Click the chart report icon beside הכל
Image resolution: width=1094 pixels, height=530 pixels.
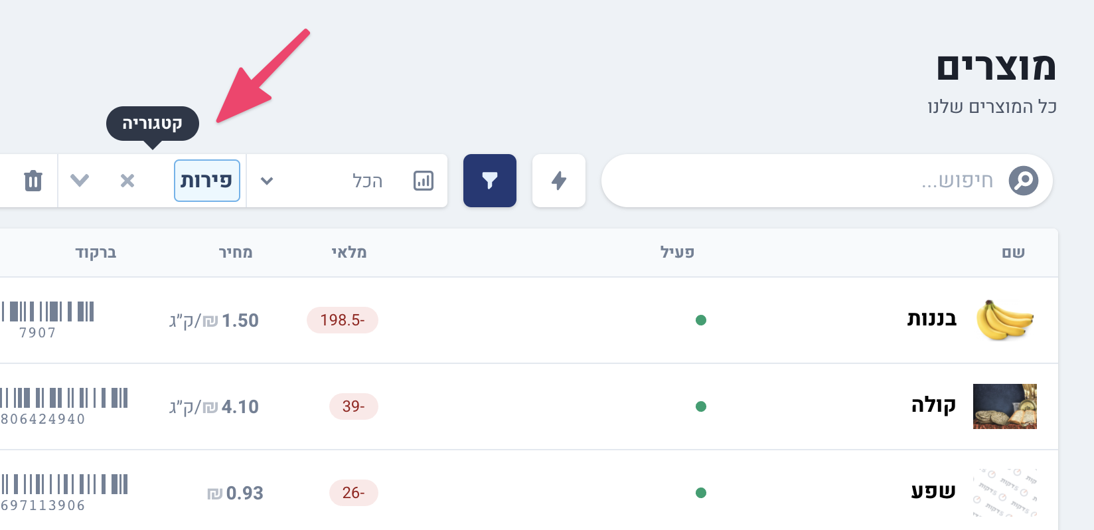point(424,181)
